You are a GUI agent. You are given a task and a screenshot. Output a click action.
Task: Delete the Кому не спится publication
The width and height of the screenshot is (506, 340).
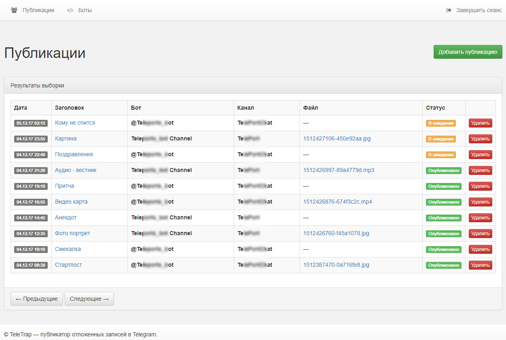pyautogui.click(x=480, y=123)
